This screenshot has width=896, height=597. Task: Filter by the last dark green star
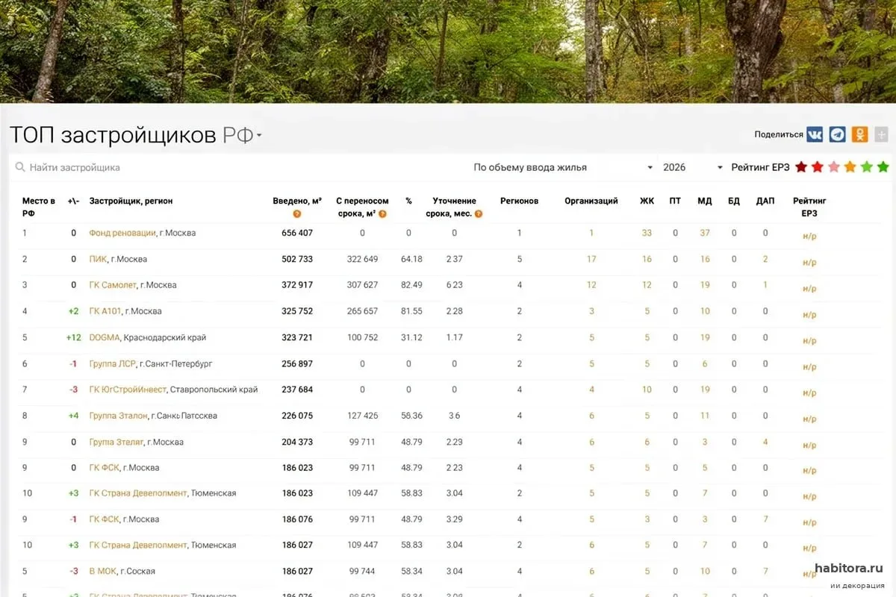[883, 167]
